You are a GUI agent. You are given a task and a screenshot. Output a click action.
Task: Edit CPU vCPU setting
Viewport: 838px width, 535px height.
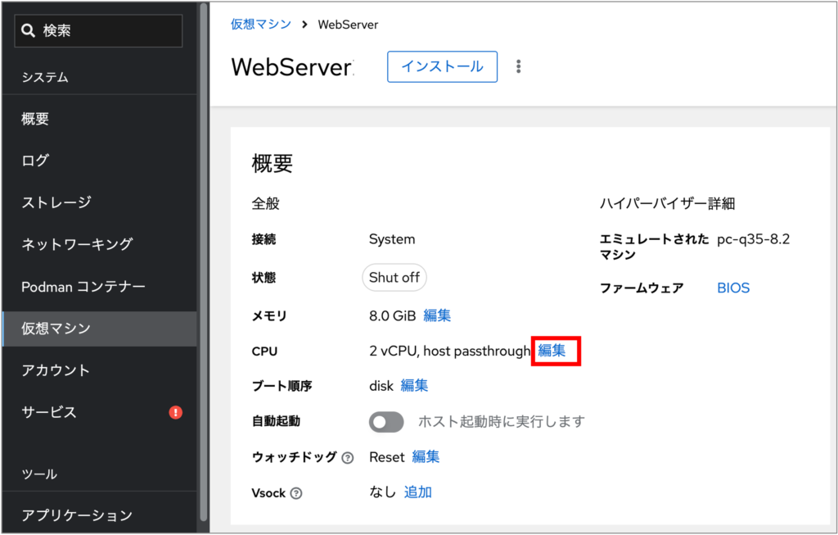552,351
